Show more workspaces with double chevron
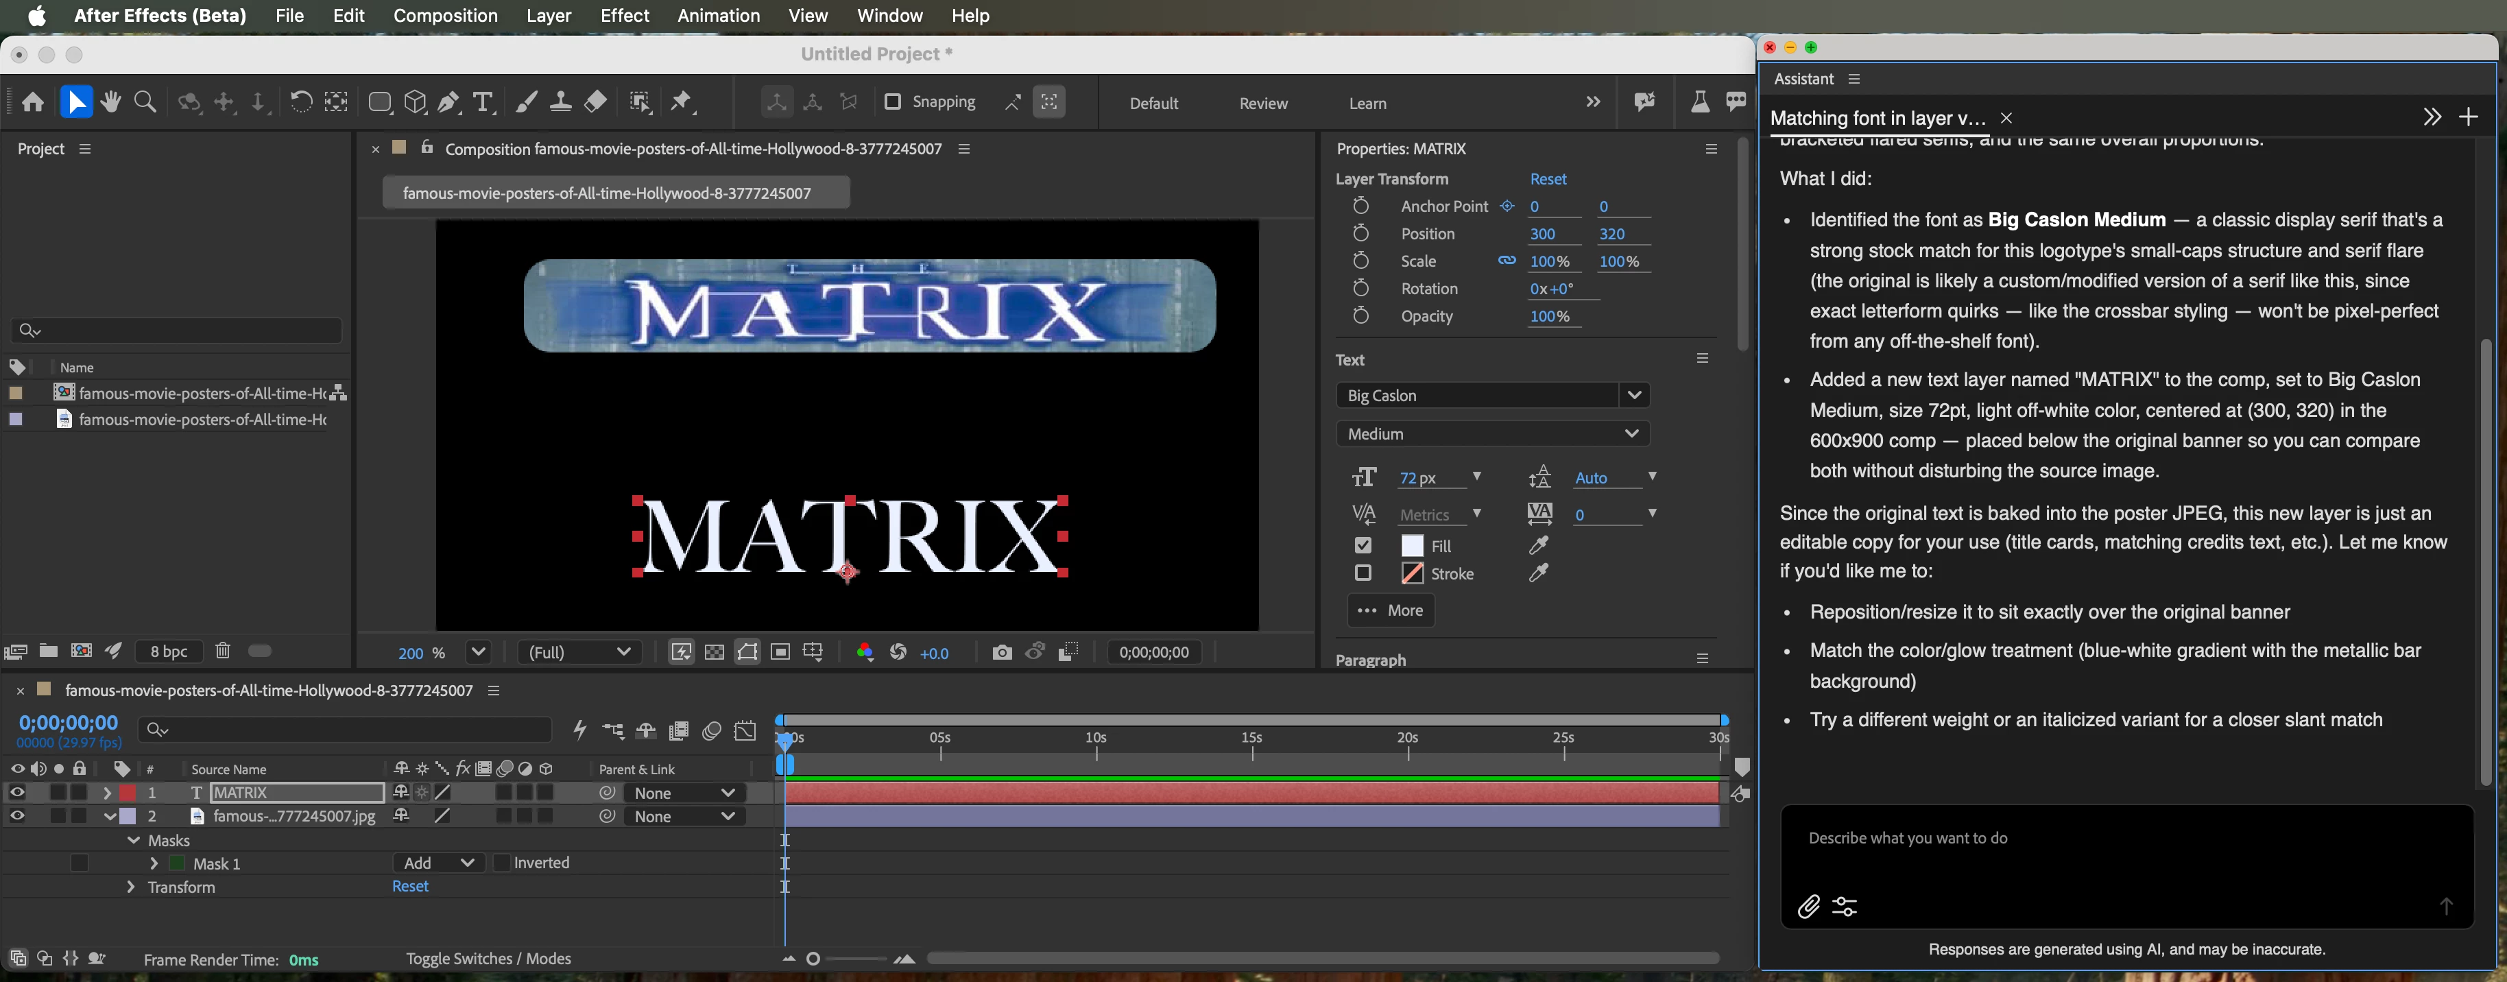 pyautogui.click(x=1592, y=102)
